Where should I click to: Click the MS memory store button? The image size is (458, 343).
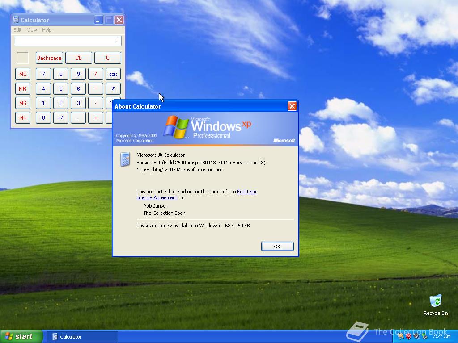(x=23, y=103)
